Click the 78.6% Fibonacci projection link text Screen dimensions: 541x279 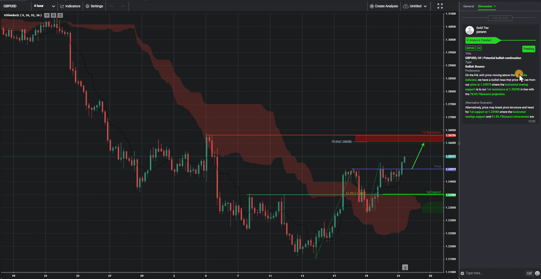pyautogui.click(x=487, y=94)
